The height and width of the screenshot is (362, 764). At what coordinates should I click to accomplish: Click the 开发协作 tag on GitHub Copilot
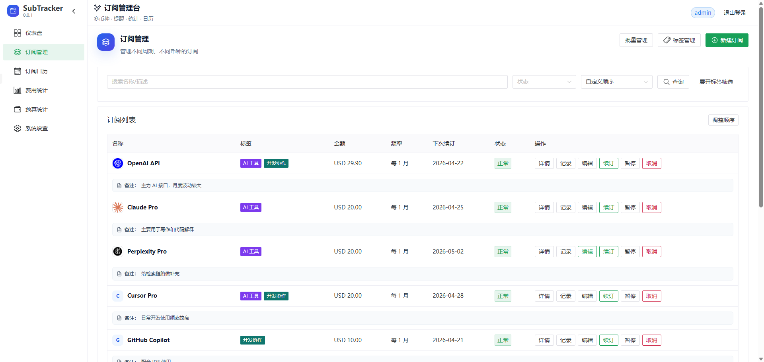[x=253, y=340]
